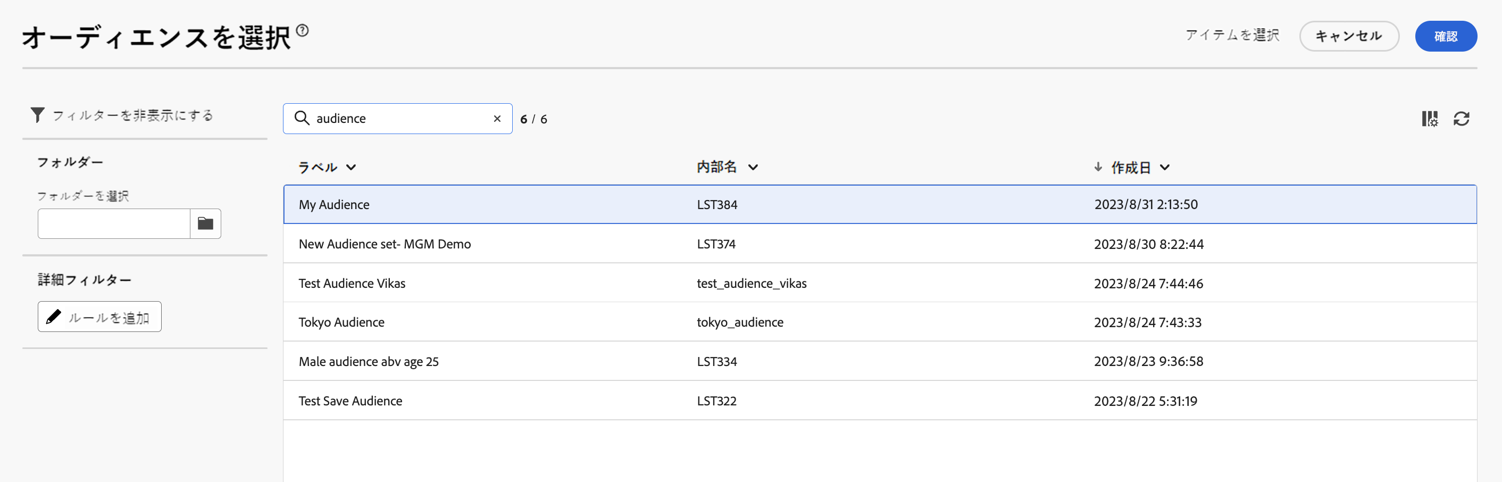The height and width of the screenshot is (482, 1502).
Task: Open the column configuration settings icon
Action: (x=1429, y=119)
